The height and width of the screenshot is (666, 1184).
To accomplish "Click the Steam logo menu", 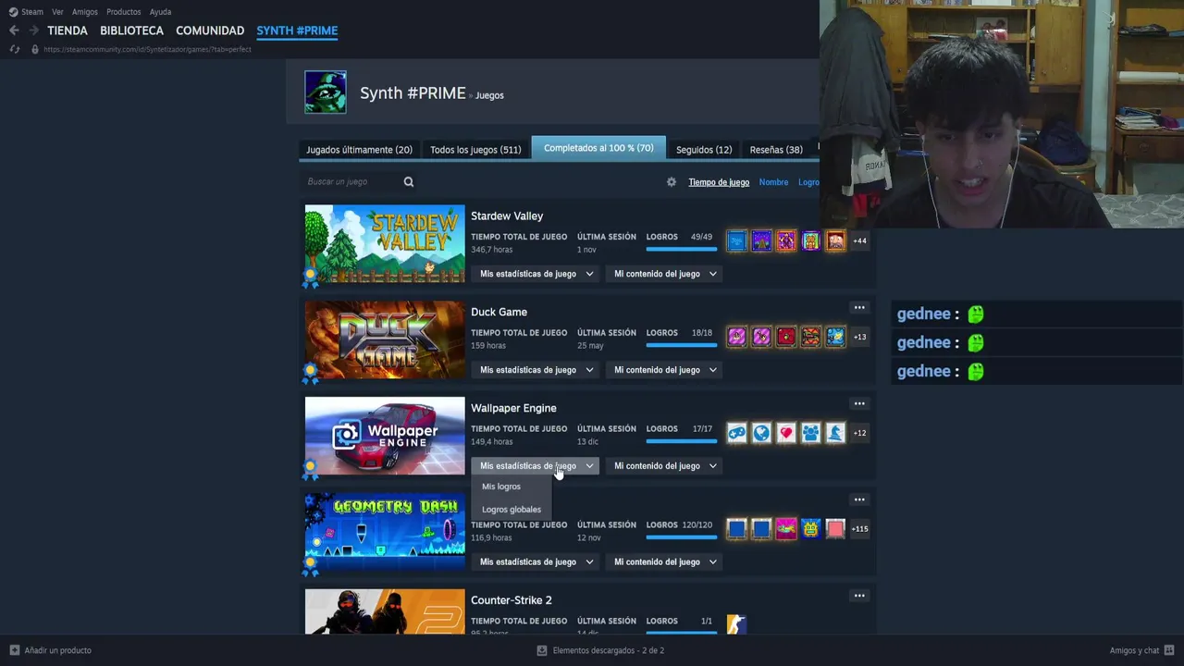I will tap(26, 12).
